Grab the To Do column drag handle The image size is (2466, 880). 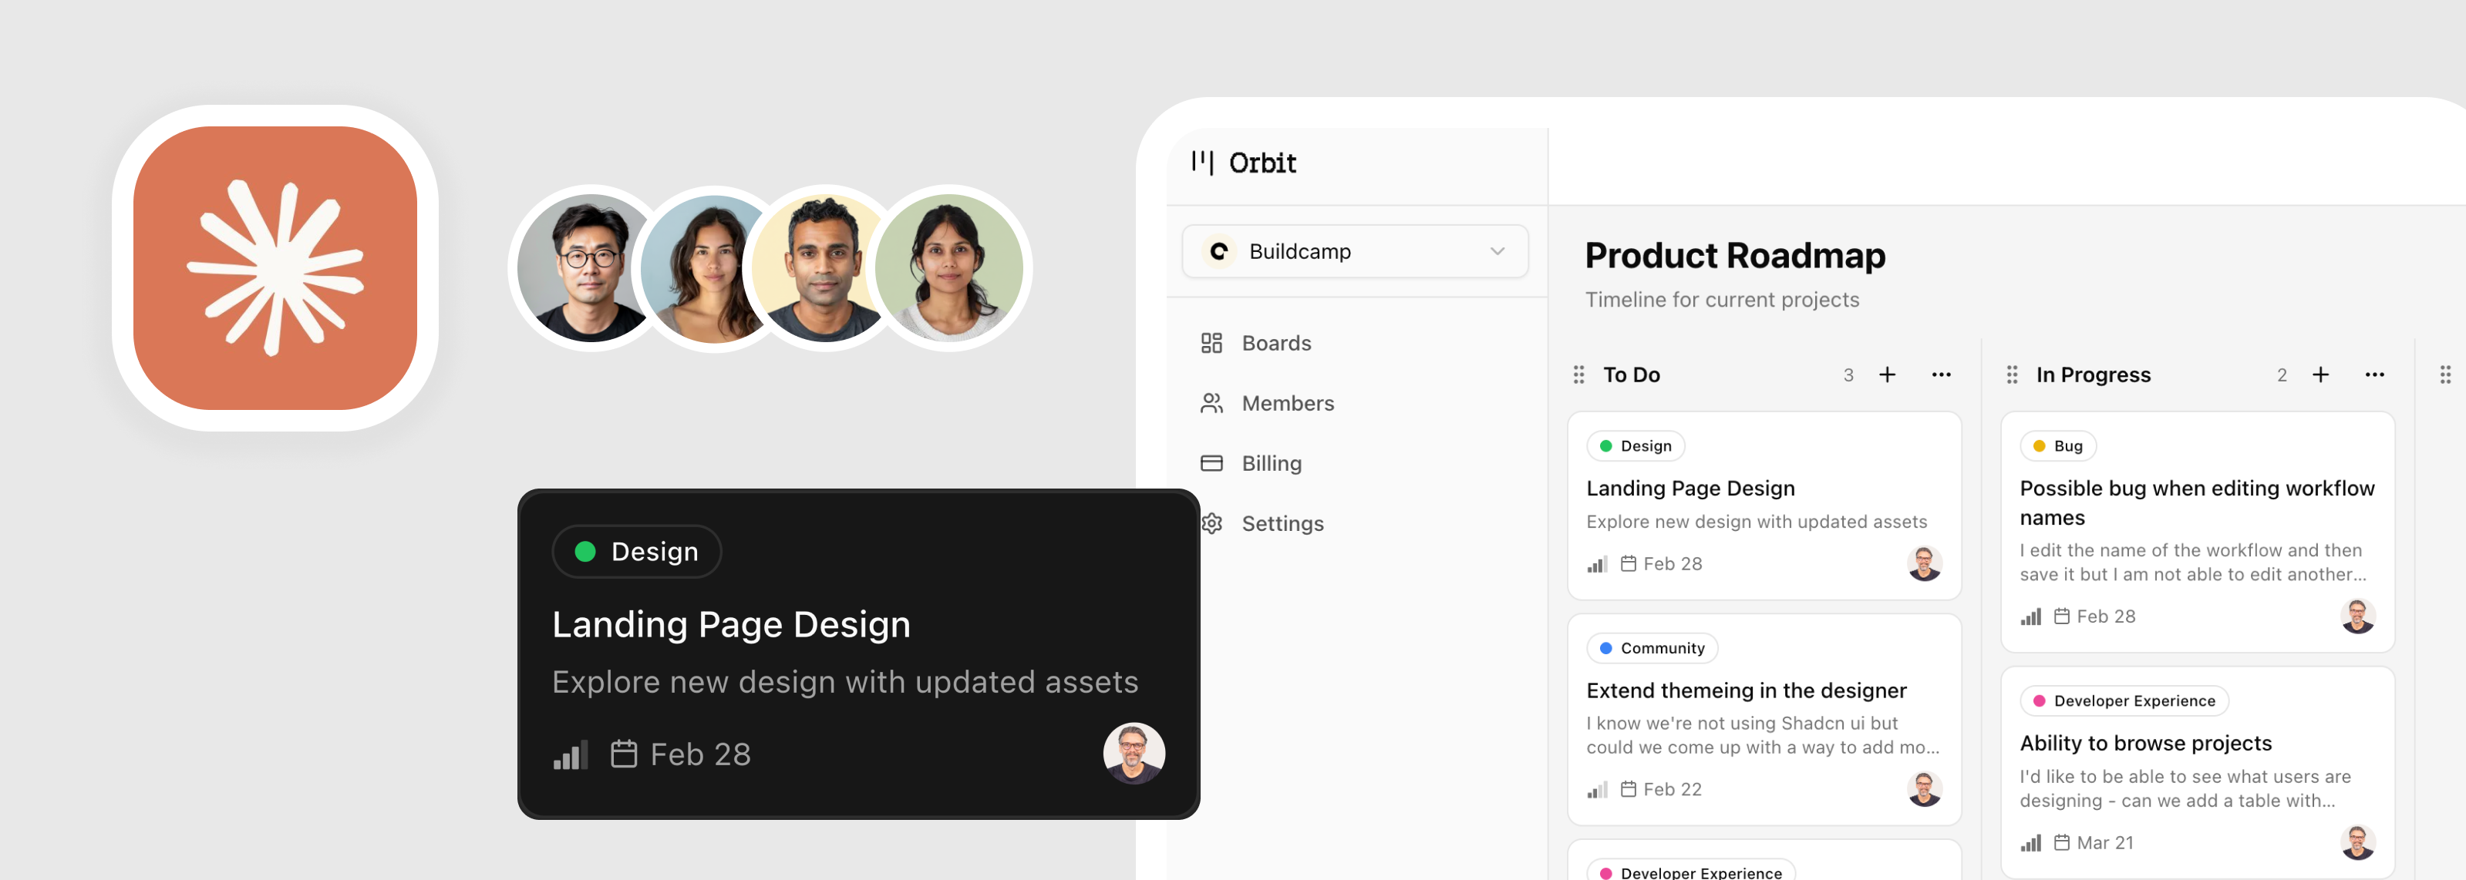(x=1578, y=375)
